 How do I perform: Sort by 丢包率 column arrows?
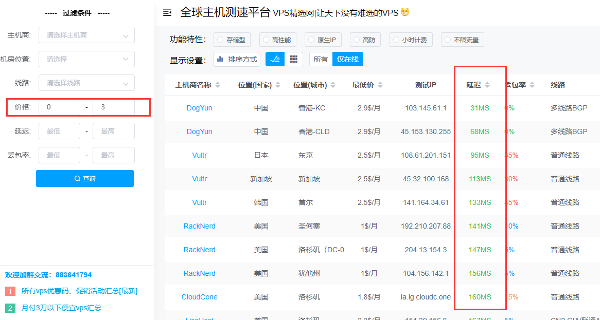pyautogui.click(x=532, y=85)
